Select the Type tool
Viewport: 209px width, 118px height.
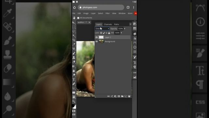(74, 79)
